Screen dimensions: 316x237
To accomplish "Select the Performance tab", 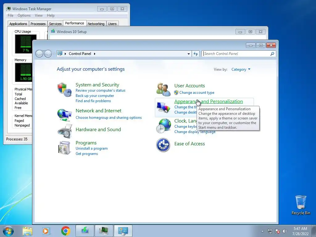I will point(75,23).
